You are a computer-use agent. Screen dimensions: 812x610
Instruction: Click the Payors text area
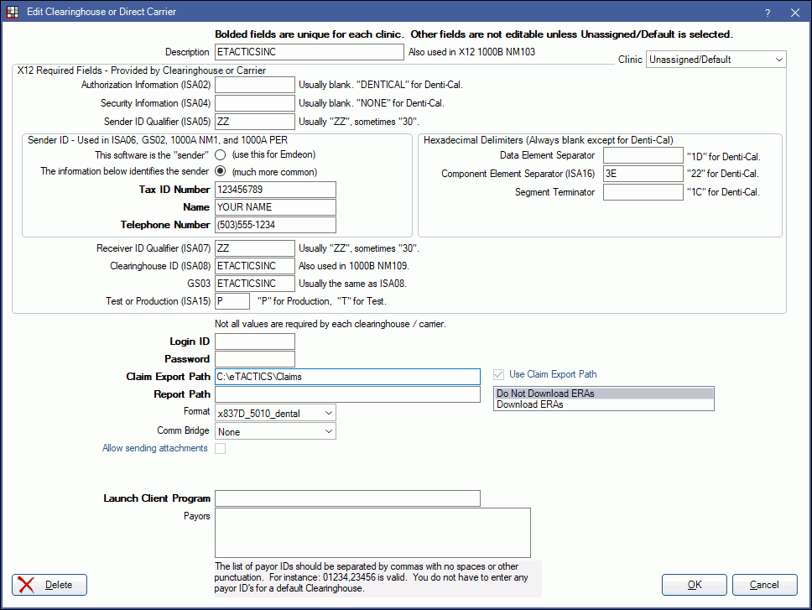373,532
